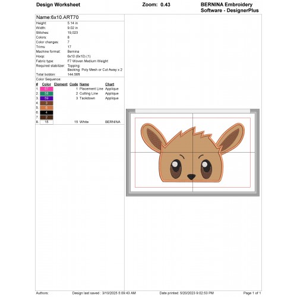The width and height of the screenshot is (297, 297).
Task: Click the 'Zoom: 0.43' header text
Action: point(156,5)
